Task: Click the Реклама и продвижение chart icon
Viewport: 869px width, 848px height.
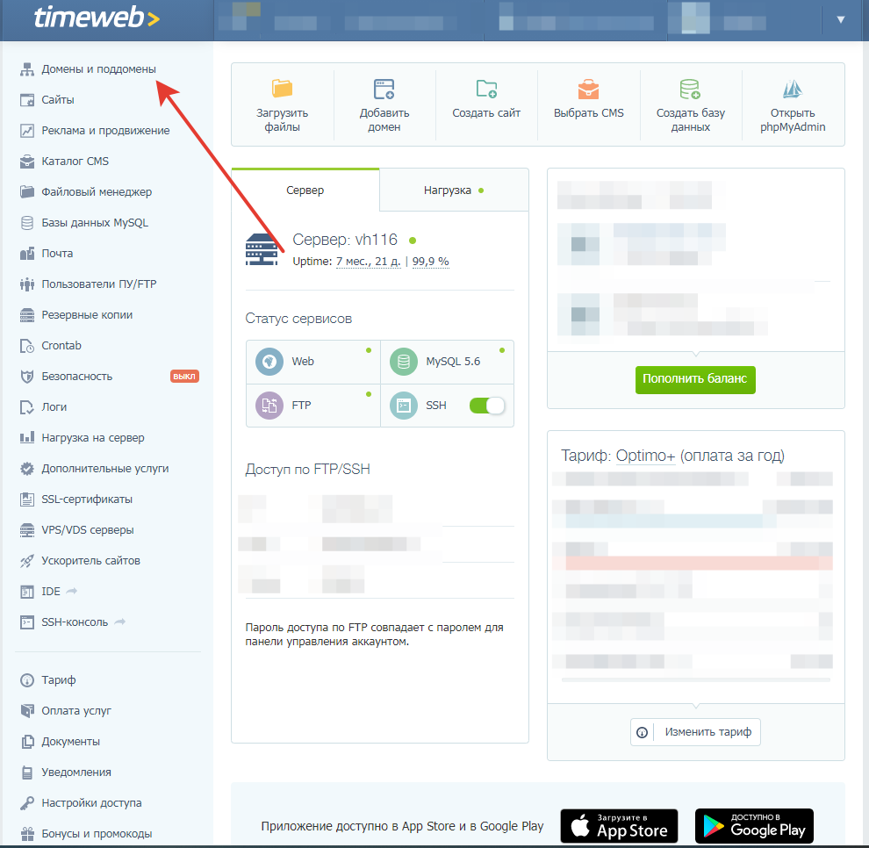Action: tap(26, 131)
